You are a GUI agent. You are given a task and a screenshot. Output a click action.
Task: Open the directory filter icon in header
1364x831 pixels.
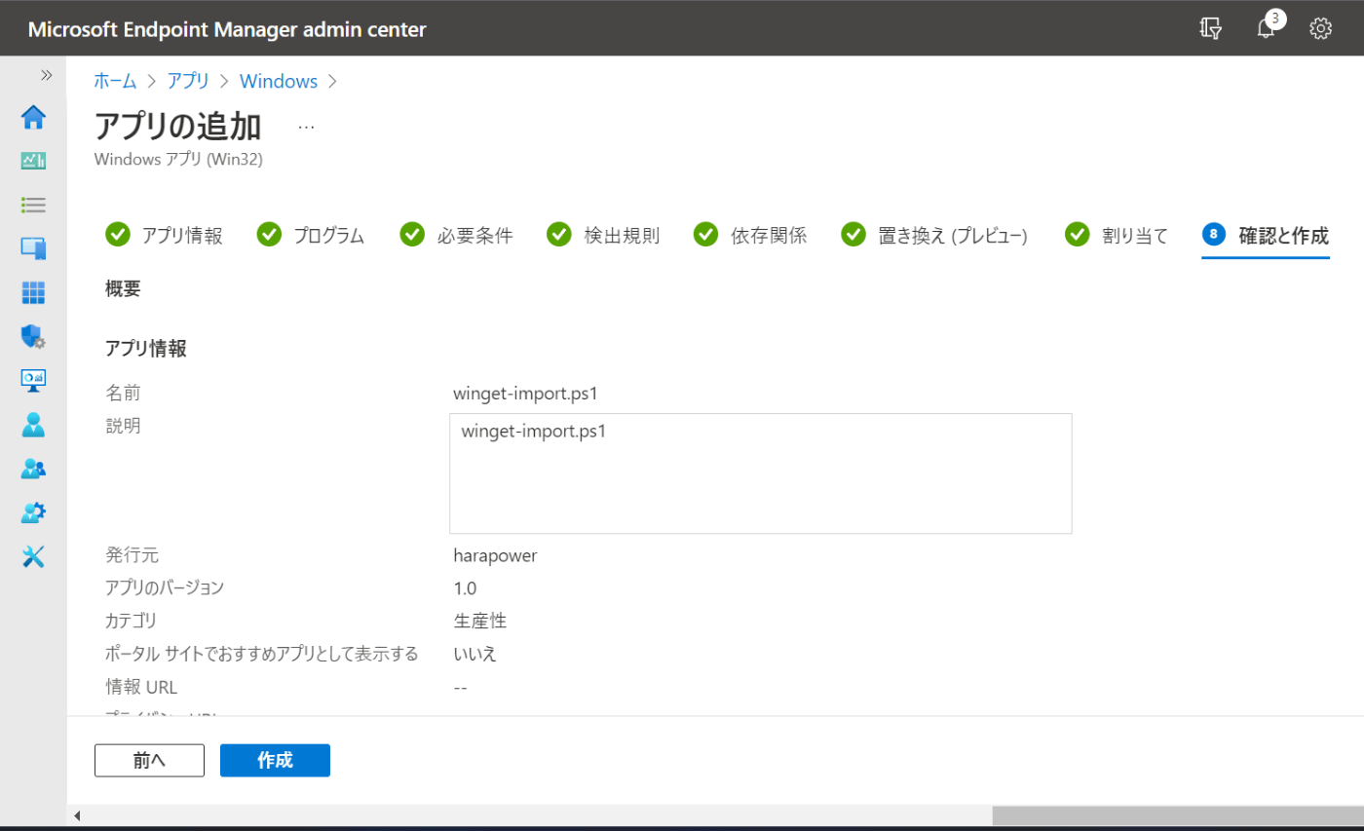(1211, 28)
